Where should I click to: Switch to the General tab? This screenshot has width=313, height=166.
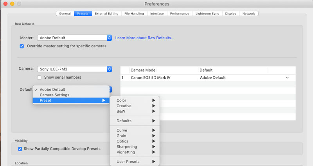point(65,14)
